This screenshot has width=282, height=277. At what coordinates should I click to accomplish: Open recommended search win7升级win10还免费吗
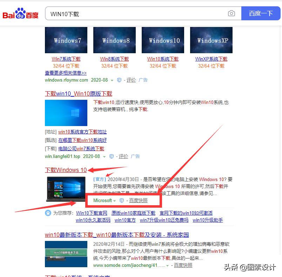pos(164,220)
